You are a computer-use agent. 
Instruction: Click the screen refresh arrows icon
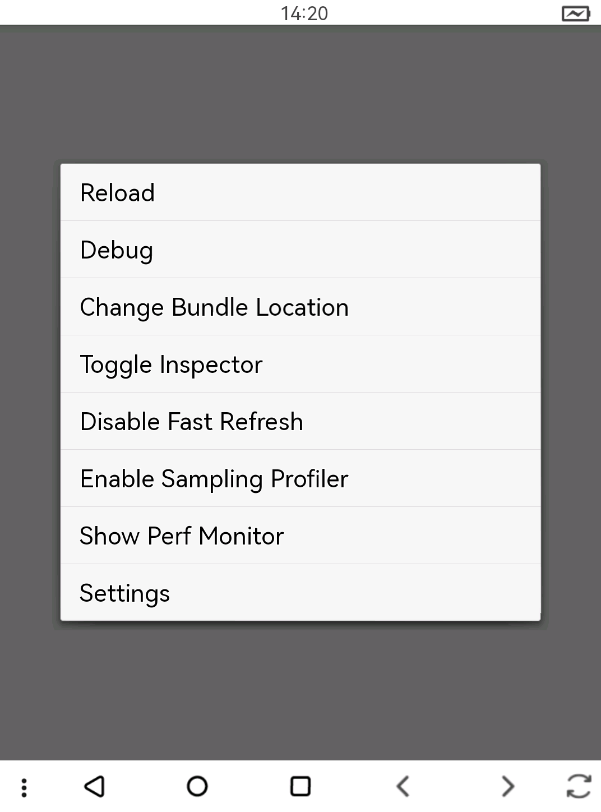(579, 786)
